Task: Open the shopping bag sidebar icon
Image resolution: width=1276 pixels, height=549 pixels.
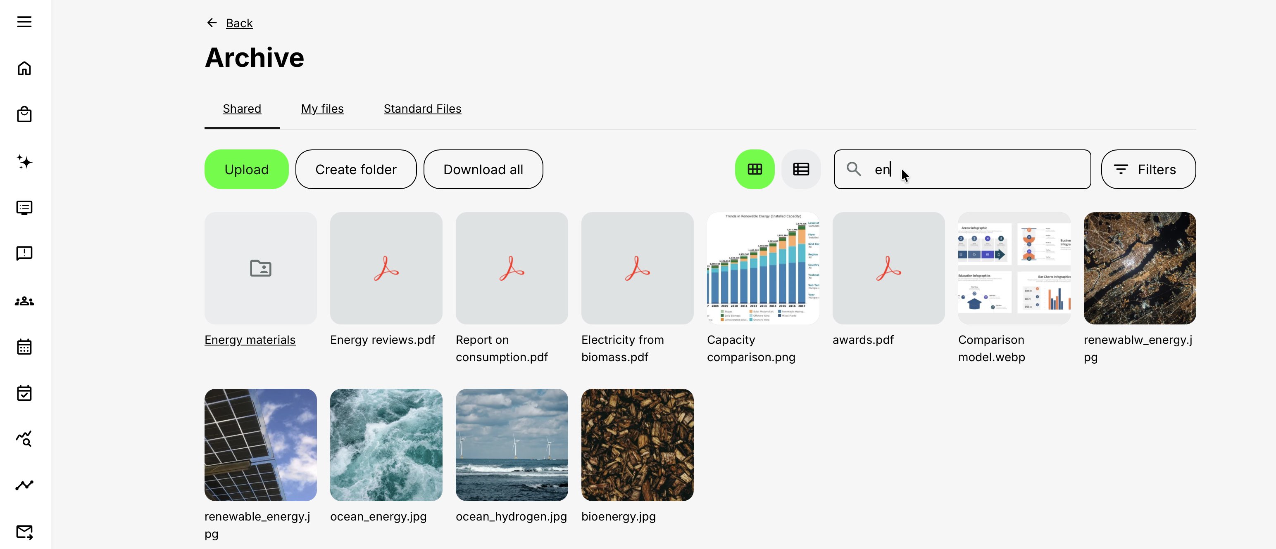Action: tap(24, 114)
